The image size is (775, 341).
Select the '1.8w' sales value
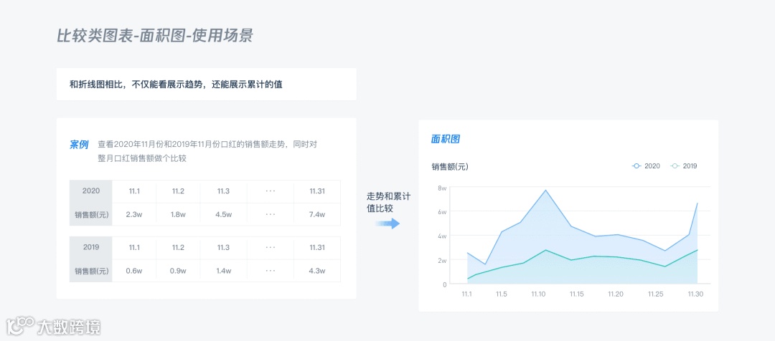click(x=178, y=215)
